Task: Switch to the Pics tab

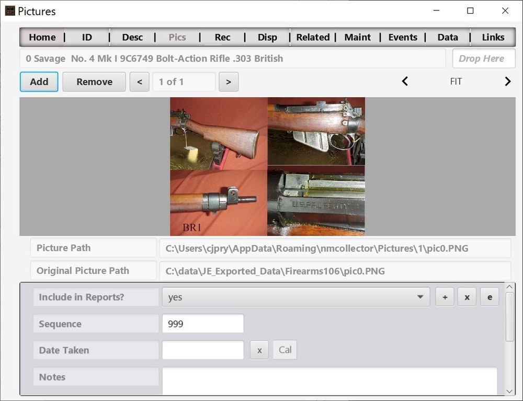Action: 177,37
